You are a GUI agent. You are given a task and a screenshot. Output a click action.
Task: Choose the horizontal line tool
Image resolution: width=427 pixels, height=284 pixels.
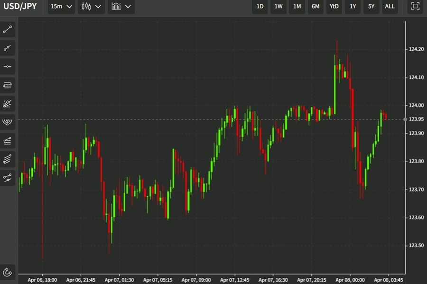[8, 67]
